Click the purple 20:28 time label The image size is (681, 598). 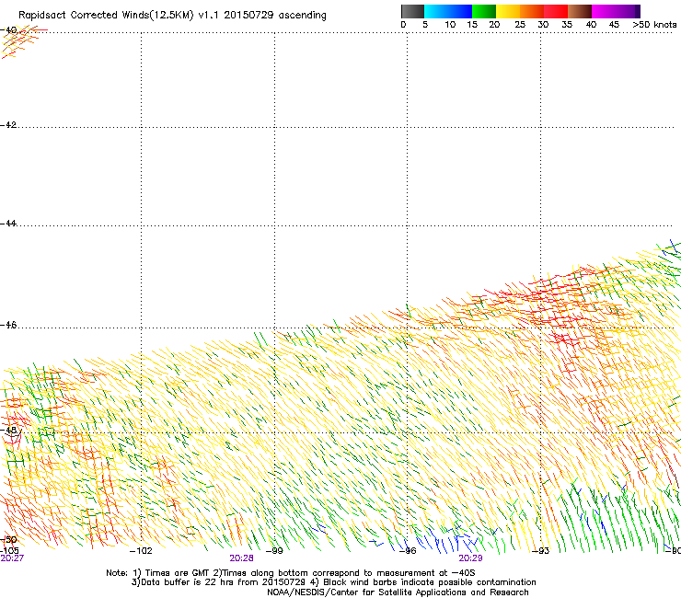[241, 558]
